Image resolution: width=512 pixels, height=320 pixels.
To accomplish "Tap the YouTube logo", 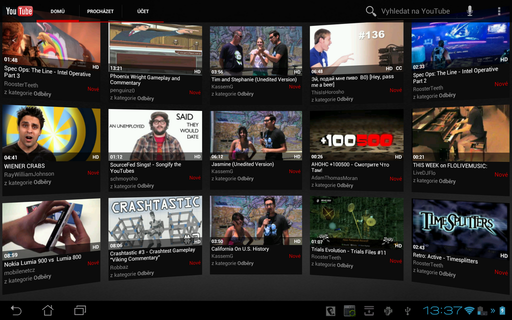I will 19,10.
